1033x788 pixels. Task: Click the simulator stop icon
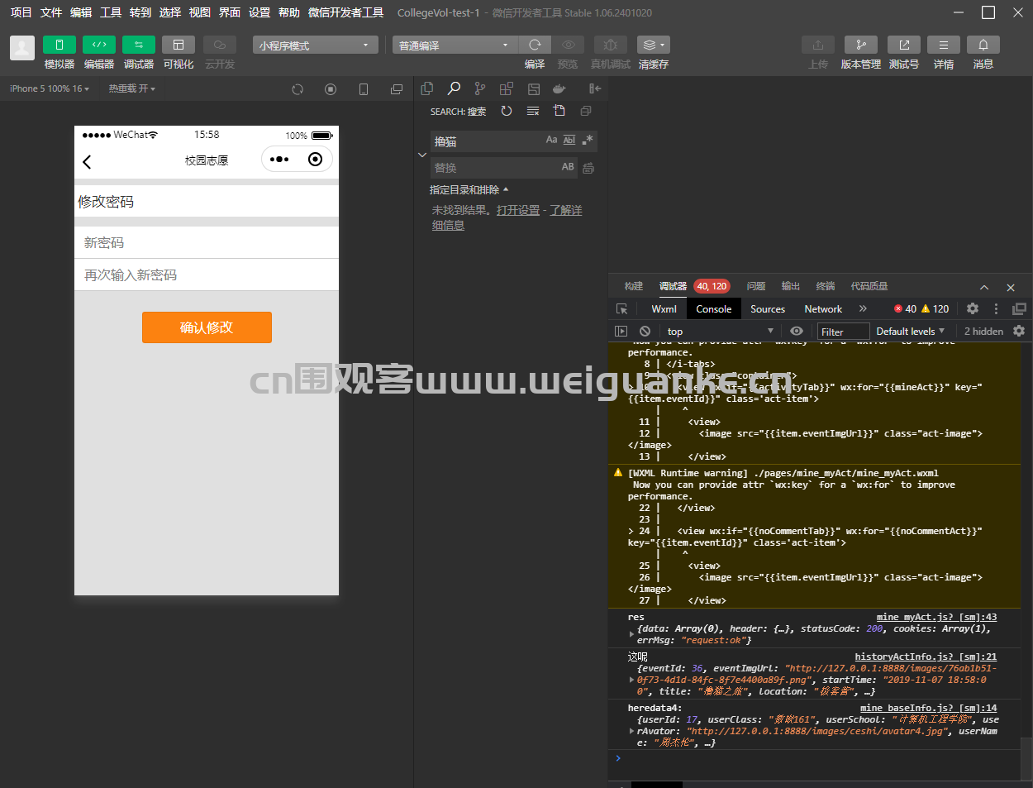coord(331,89)
